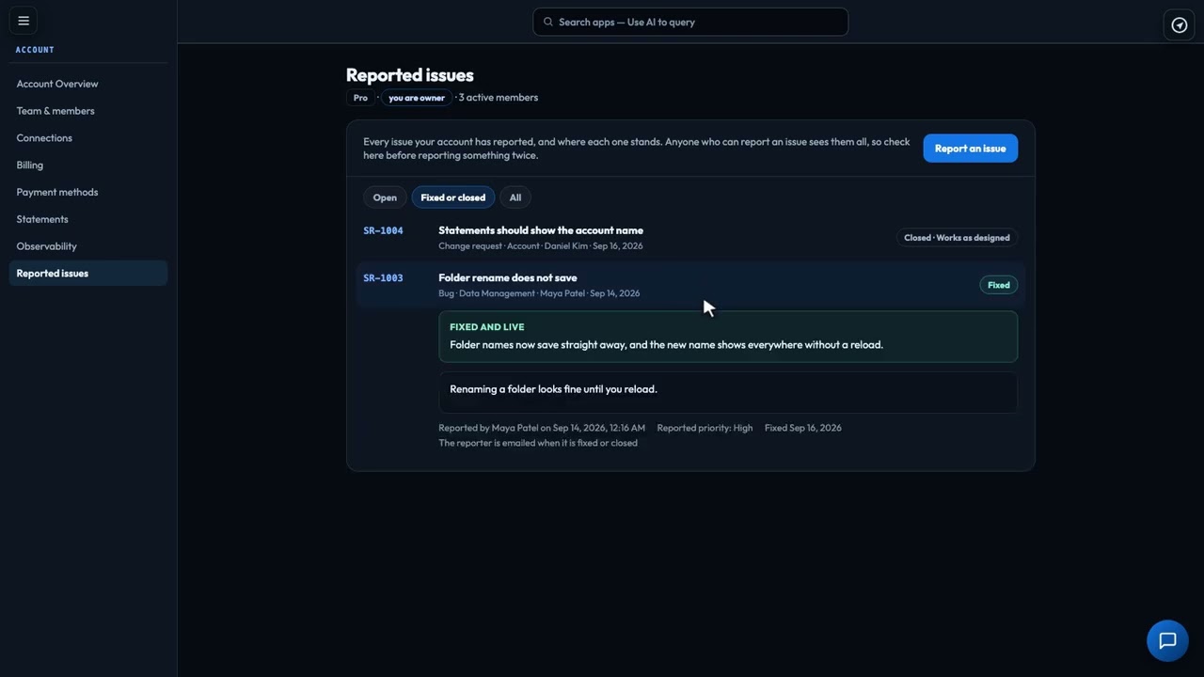
Task: Click the Closed · Works as designed badge
Action: [x=957, y=238]
